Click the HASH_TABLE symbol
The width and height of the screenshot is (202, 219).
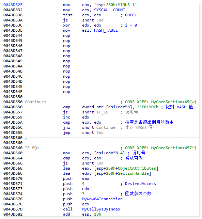106,30
